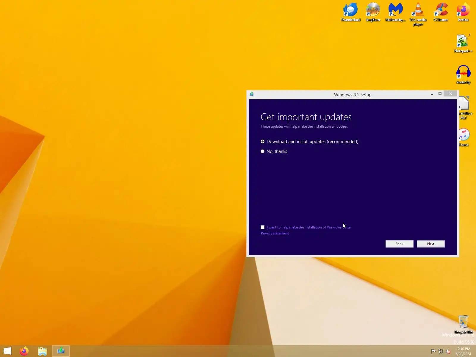Launch Firefox from the taskbar

(x=24, y=351)
